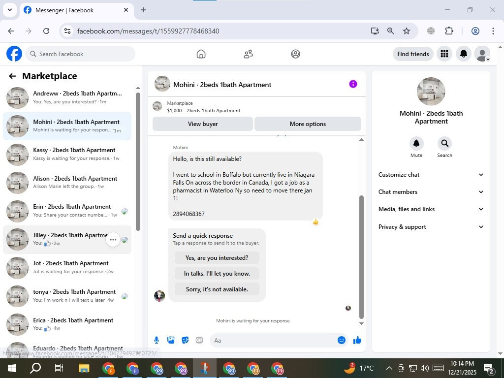Open the account profile picture menu
504x378 pixels.
(x=482, y=54)
